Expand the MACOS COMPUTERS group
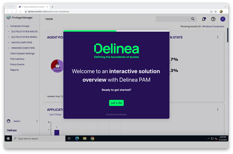 pyautogui.click(x=9, y=43)
